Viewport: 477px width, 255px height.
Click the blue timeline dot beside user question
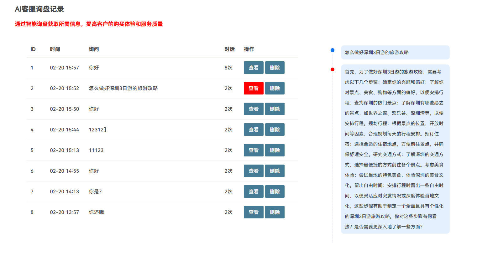pyautogui.click(x=333, y=50)
